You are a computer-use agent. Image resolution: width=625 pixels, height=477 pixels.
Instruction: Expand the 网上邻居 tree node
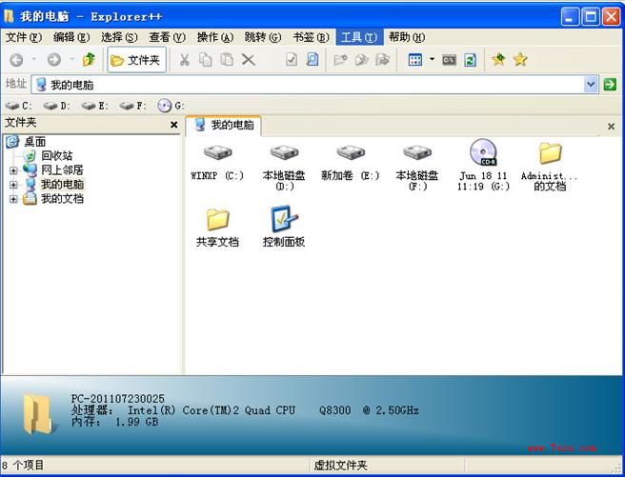coord(13,170)
